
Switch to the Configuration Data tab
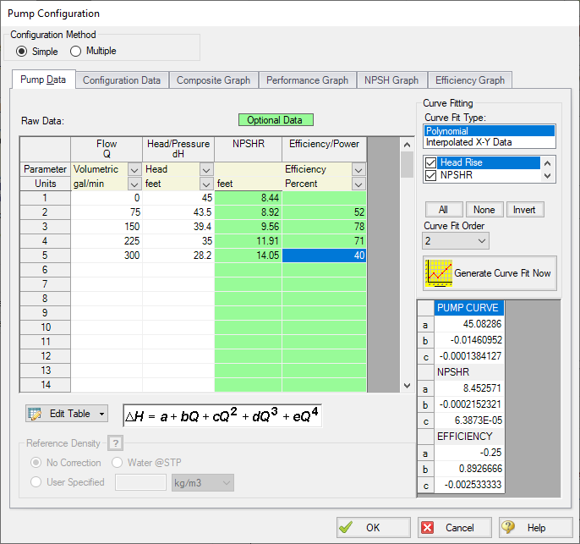pos(122,80)
